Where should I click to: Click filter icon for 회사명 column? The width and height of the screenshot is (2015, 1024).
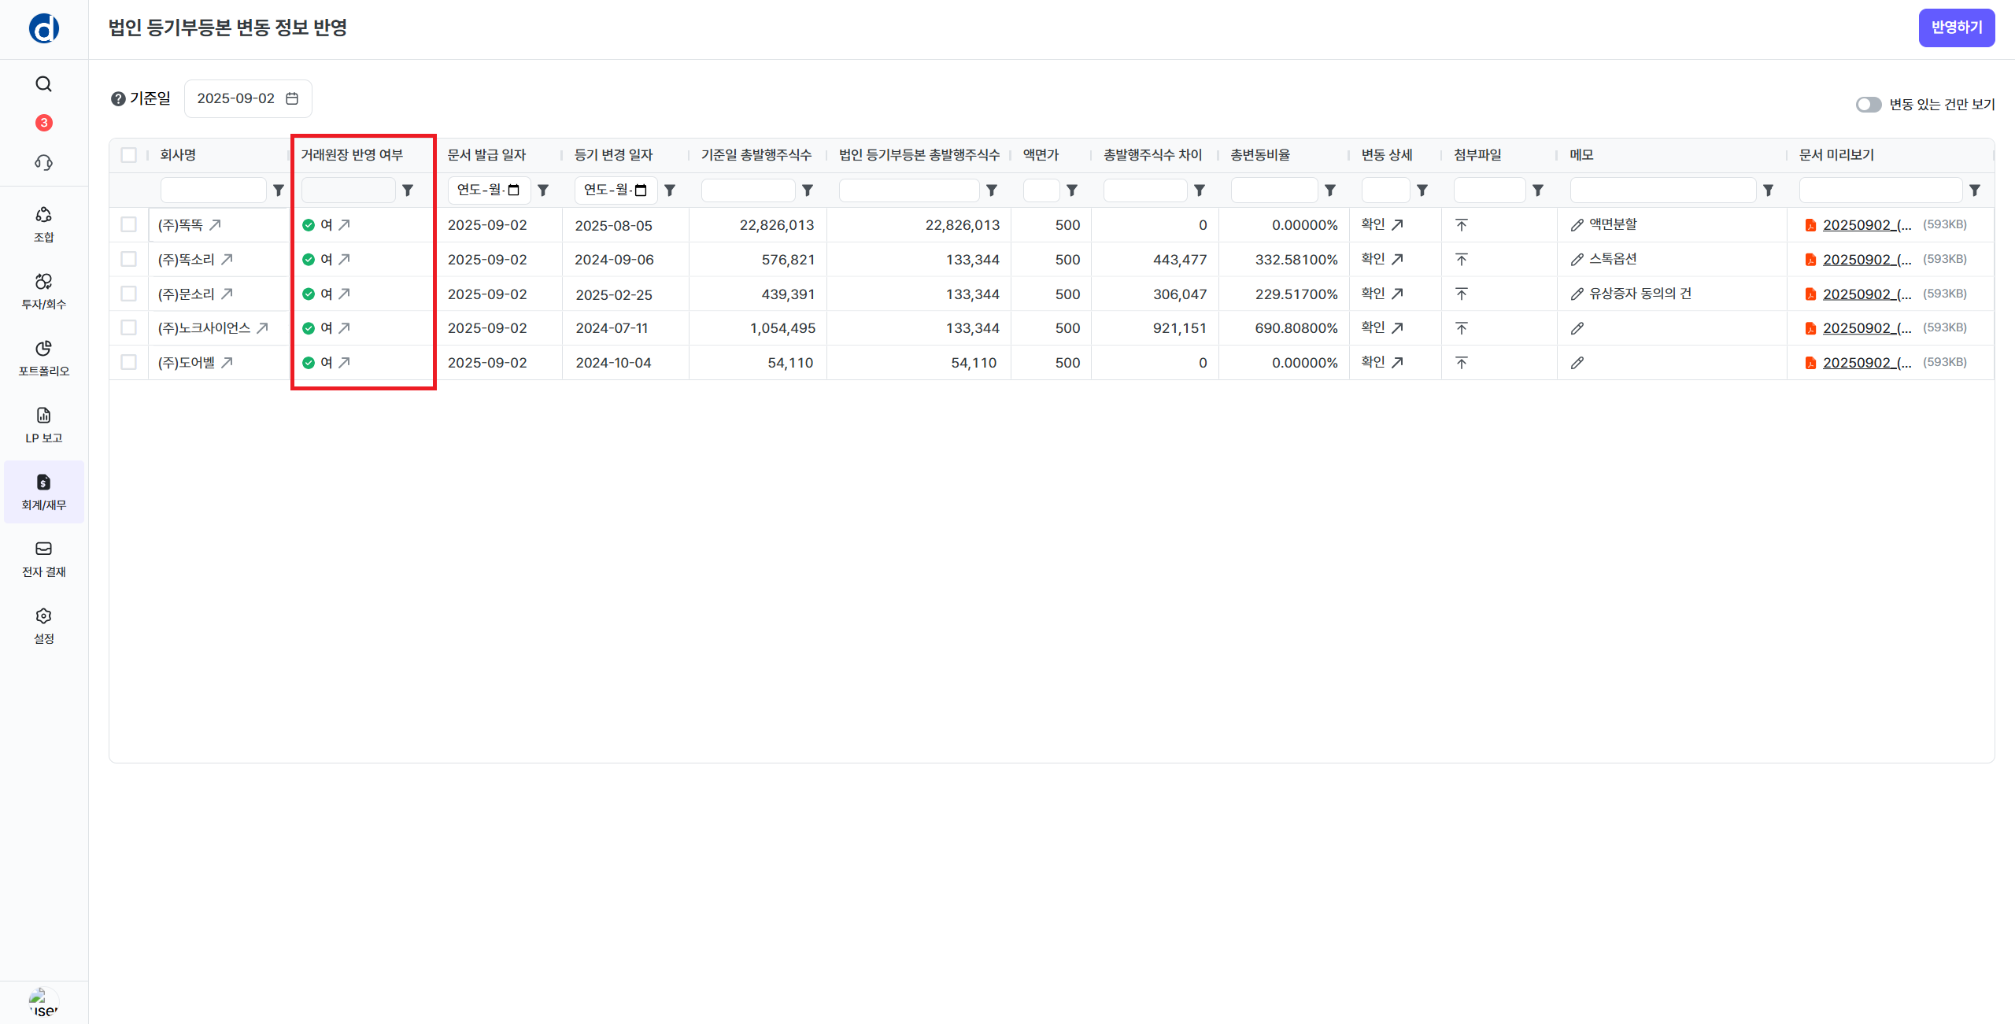pyautogui.click(x=279, y=190)
